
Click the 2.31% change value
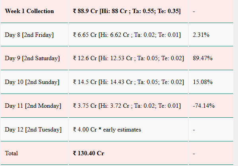201,35
